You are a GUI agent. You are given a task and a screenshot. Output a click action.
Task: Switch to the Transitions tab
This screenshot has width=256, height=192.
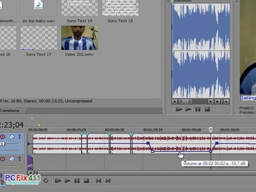tap(9, 111)
